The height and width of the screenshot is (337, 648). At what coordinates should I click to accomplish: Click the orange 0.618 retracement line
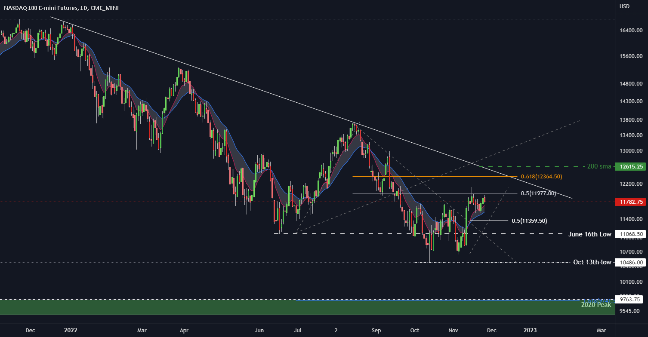pos(435,177)
